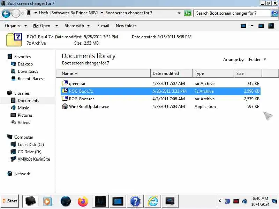Click the Boot screen changer for 7 breadcrumb
Viewport: 279px width, 209px height.
coord(129,13)
